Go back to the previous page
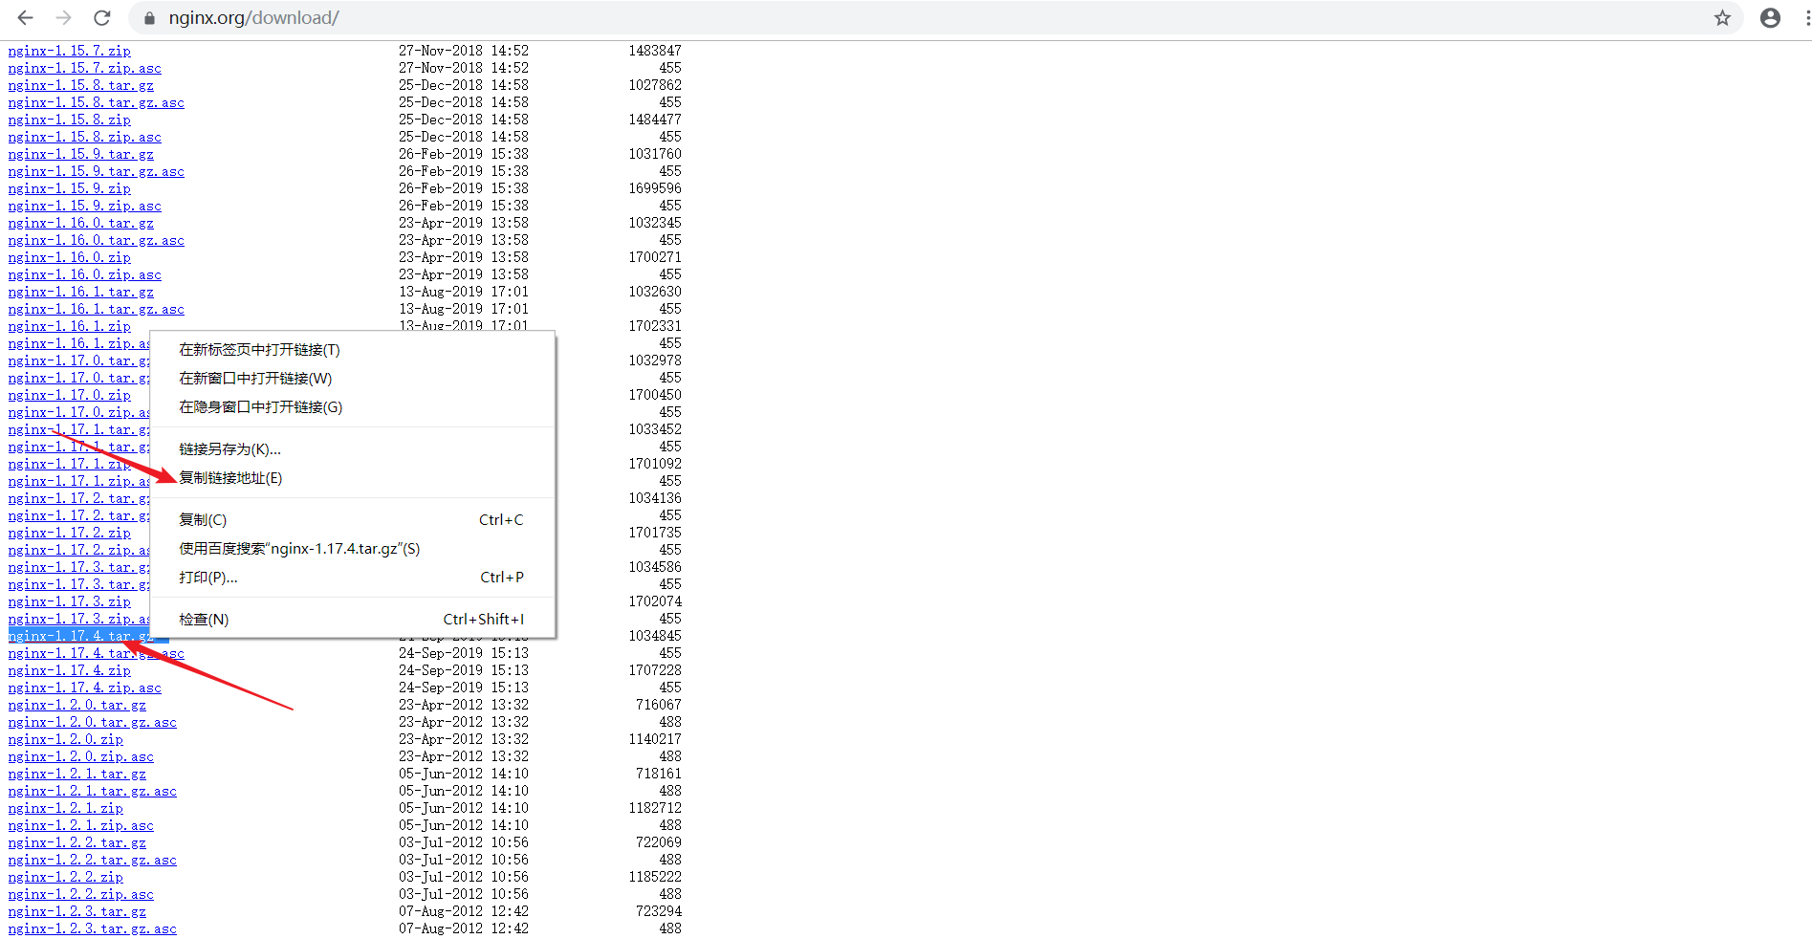The height and width of the screenshot is (939, 1812). click(26, 18)
